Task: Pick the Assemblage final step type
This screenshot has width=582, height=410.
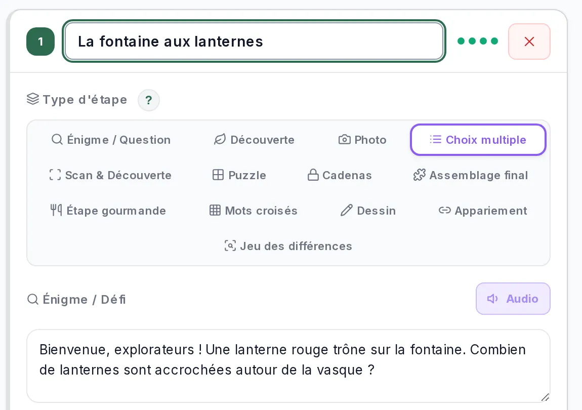Action: pyautogui.click(x=470, y=175)
